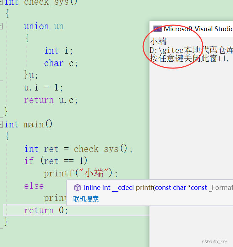The width and height of the screenshot is (233, 247).
Task: Click the 'return u.c;' statement
Action: 51,100
